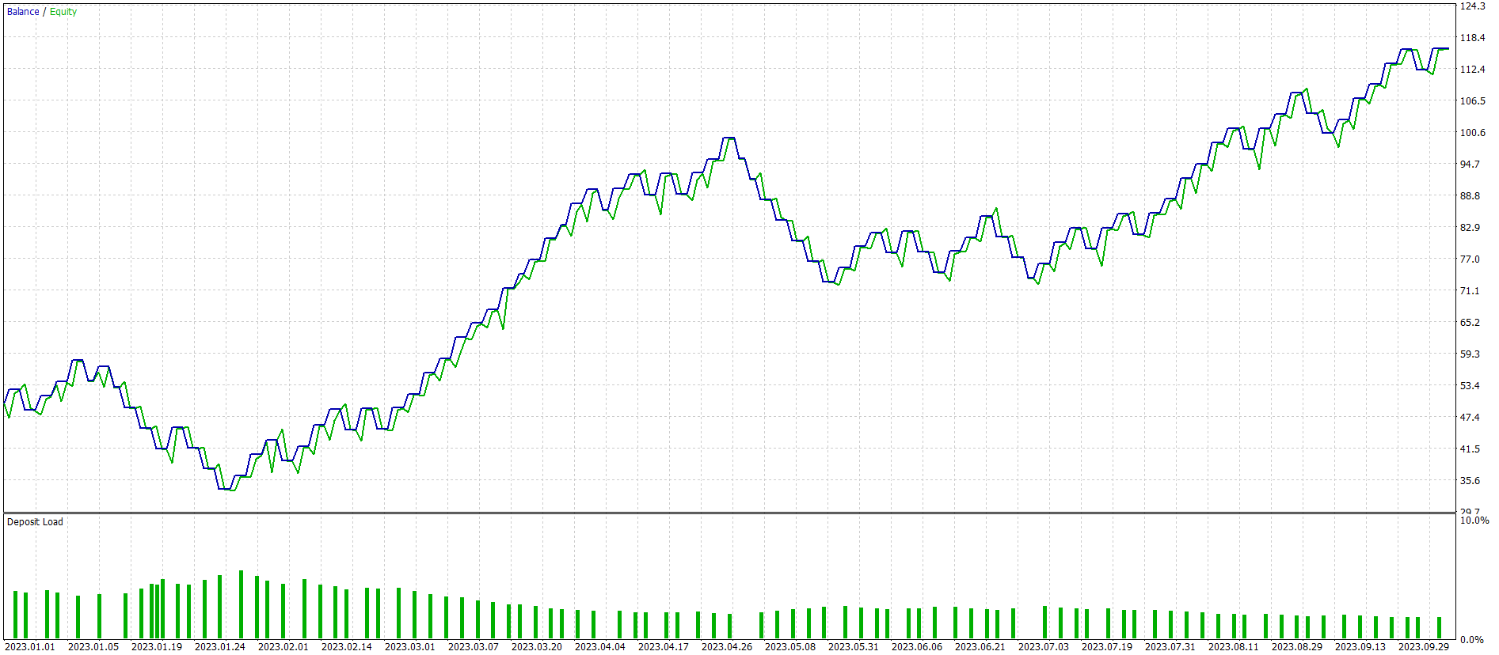Click the Balance legend label

coord(23,12)
